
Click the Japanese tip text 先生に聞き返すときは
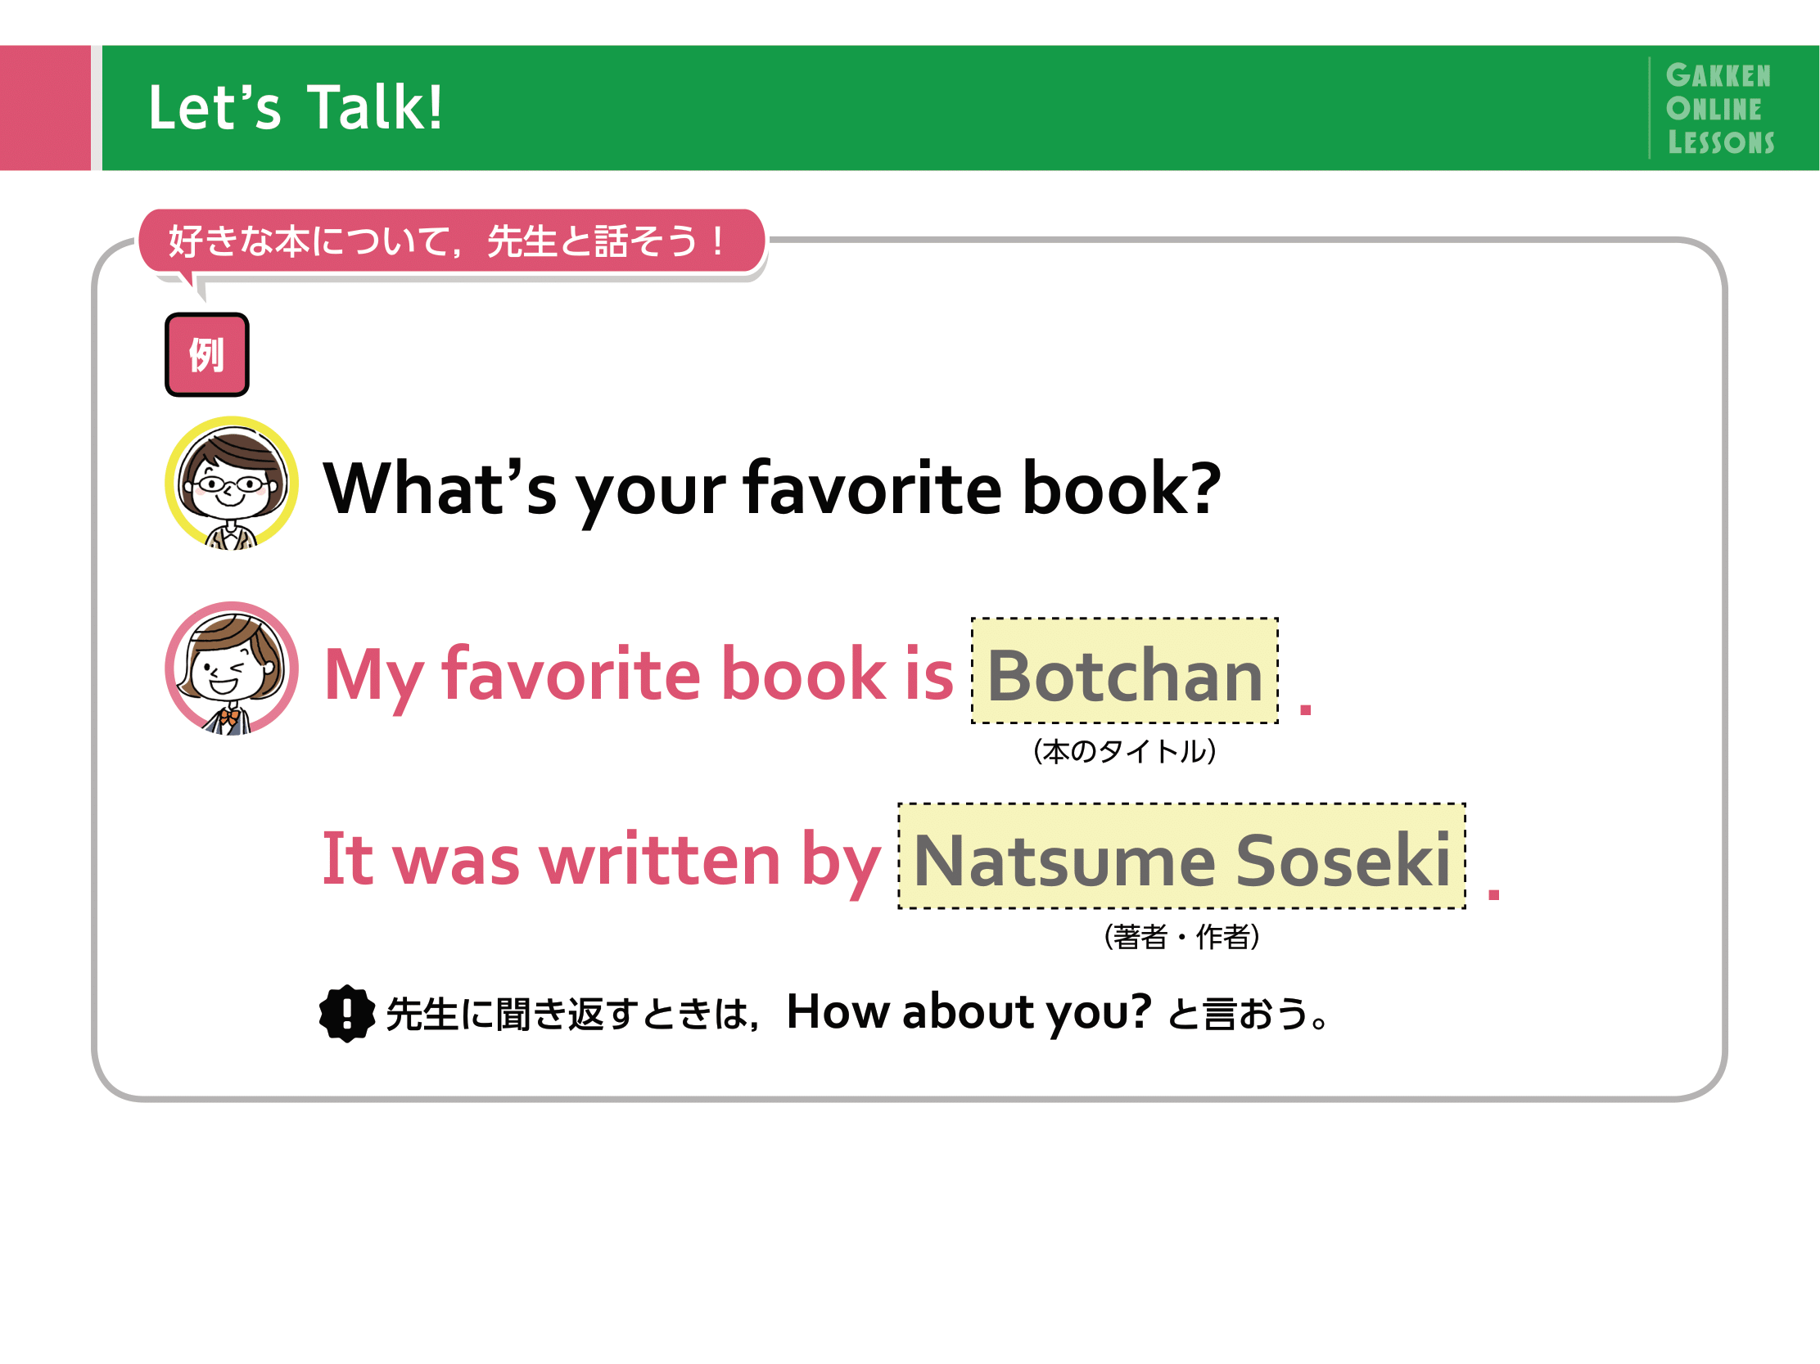click(567, 1014)
